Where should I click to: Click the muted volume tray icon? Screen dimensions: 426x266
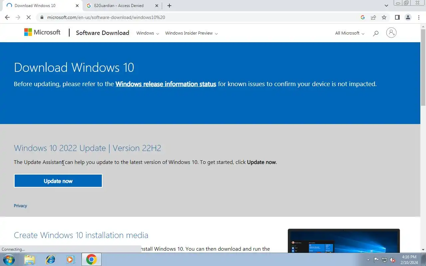click(x=393, y=260)
